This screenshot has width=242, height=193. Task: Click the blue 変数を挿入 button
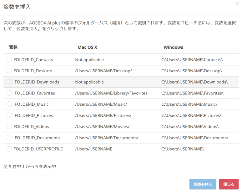pyautogui.click(x=203, y=184)
